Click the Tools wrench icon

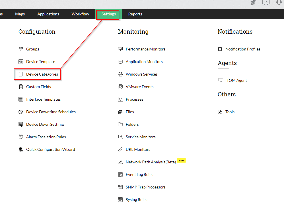tap(220, 112)
